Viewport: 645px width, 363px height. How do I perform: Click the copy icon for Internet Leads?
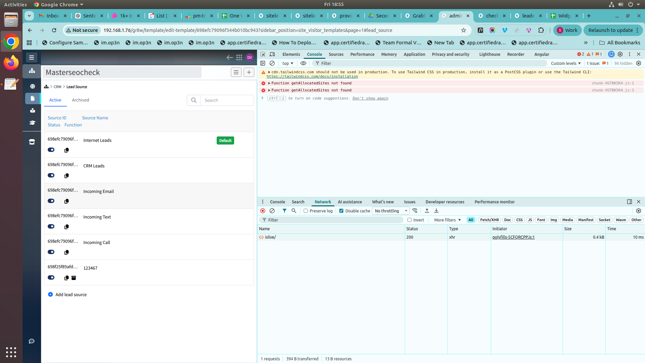pos(67,150)
